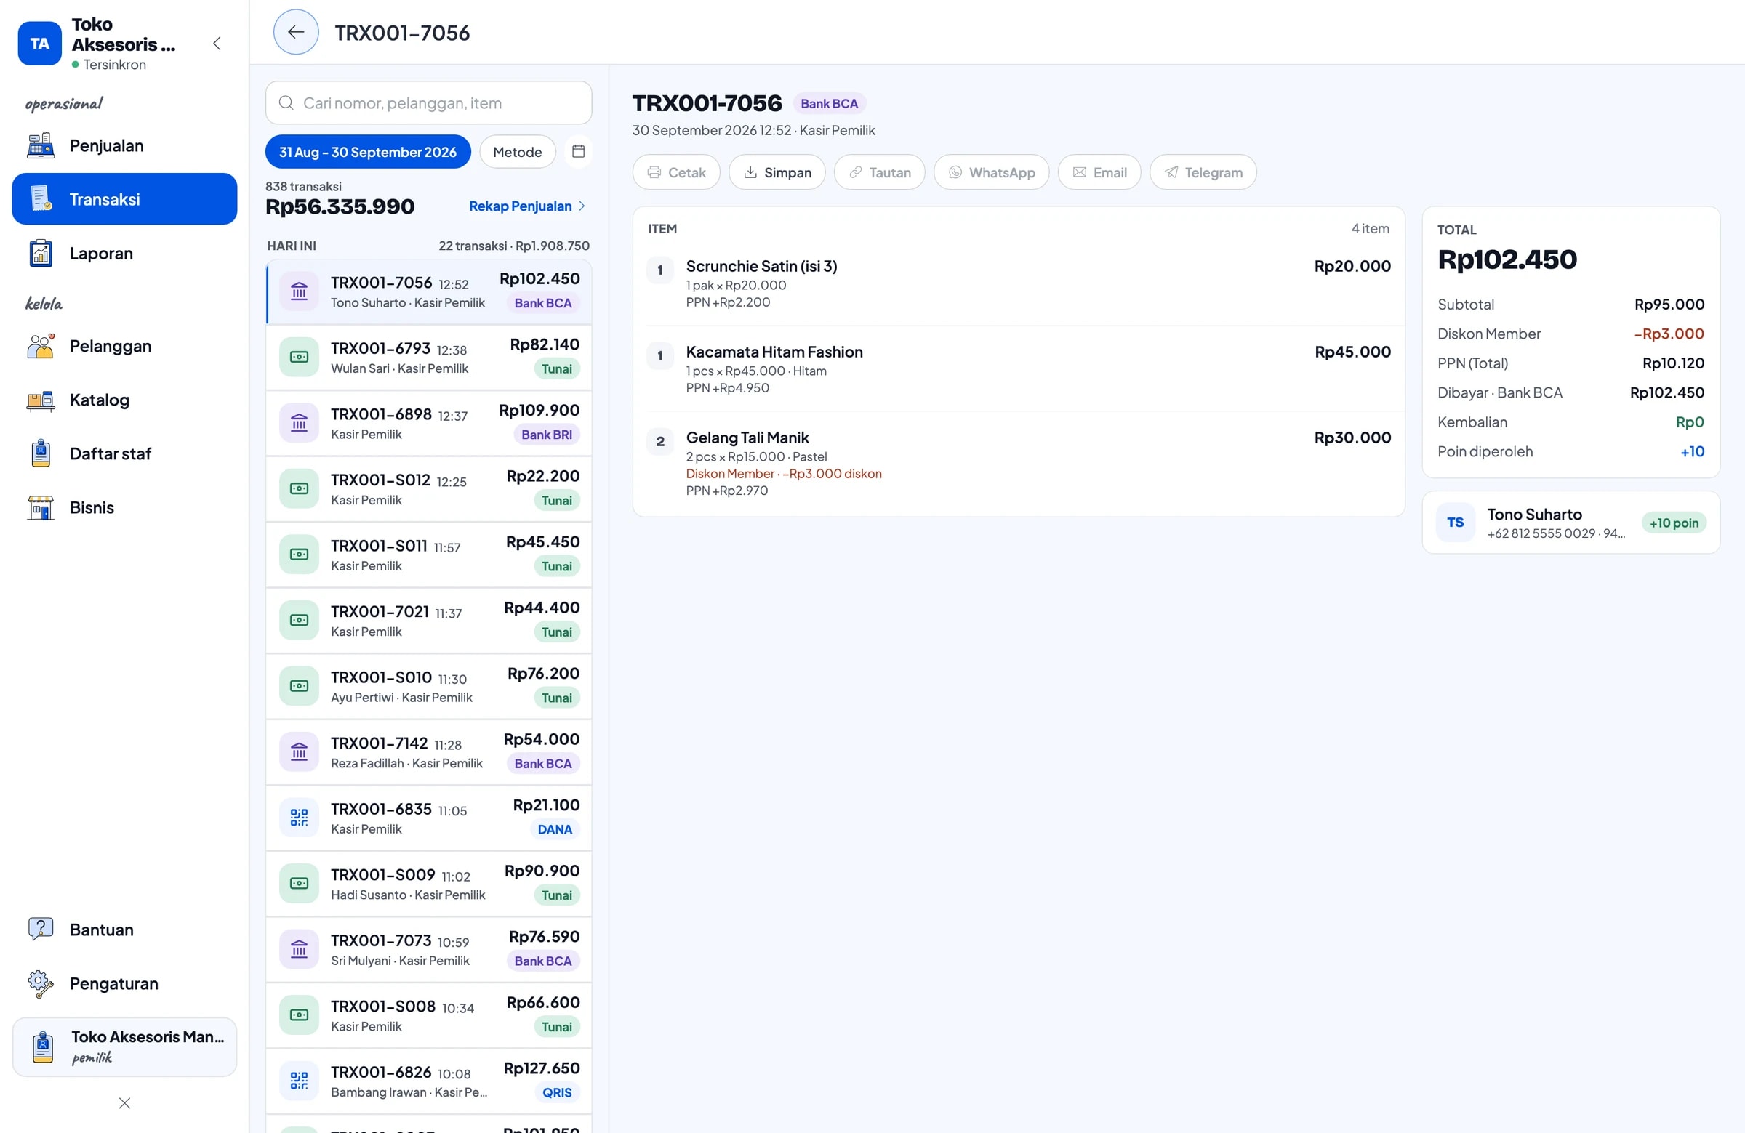Click the close X icon at sidebar bottom
1745x1133 pixels.
124,1103
